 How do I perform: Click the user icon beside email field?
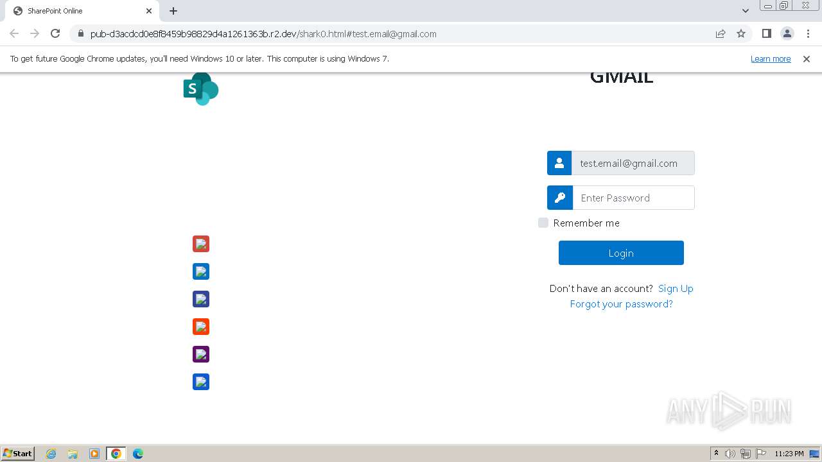pos(559,163)
